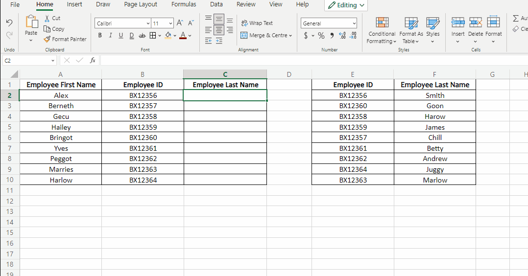Viewport: 528px width, 276px height.
Task: Switch to the Insert tab
Action: (x=74, y=4)
